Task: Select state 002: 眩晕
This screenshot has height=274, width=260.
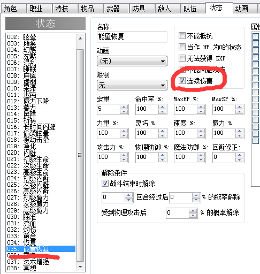Action: [41, 37]
